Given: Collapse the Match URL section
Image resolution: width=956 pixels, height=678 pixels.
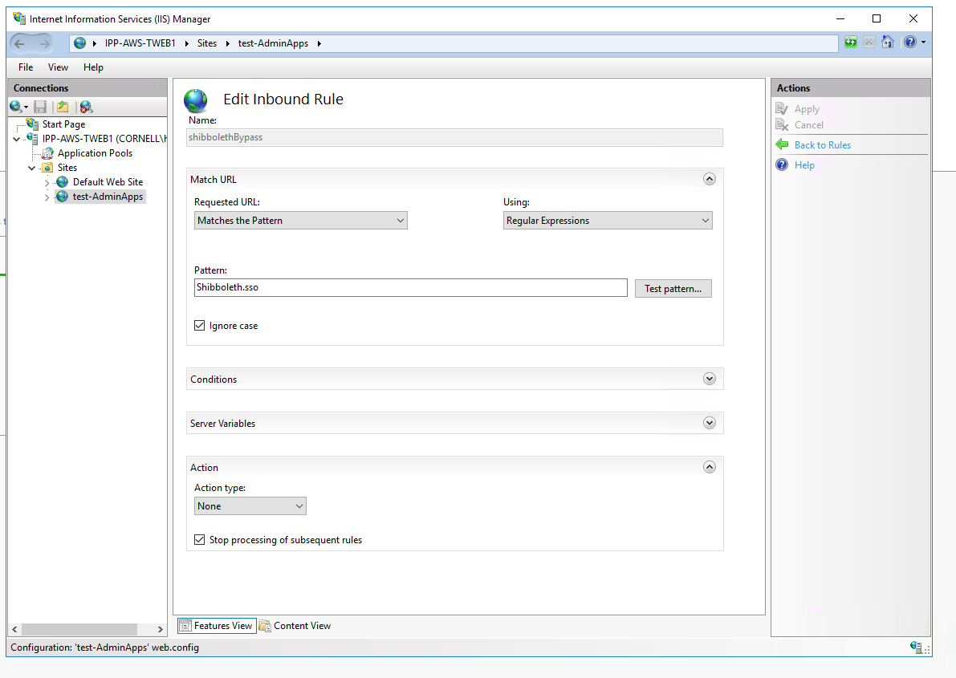Looking at the screenshot, I should point(709,179).
